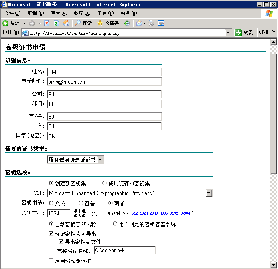
Task: Open the 帮助(H) menu
Action: (x=129, y=13)
